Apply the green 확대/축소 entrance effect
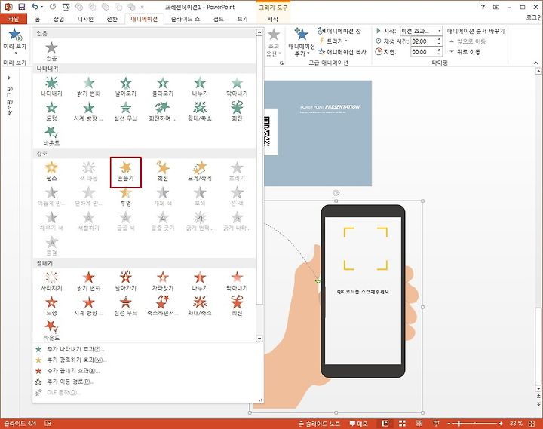543x429 pixels. click(x=200, y=112)
